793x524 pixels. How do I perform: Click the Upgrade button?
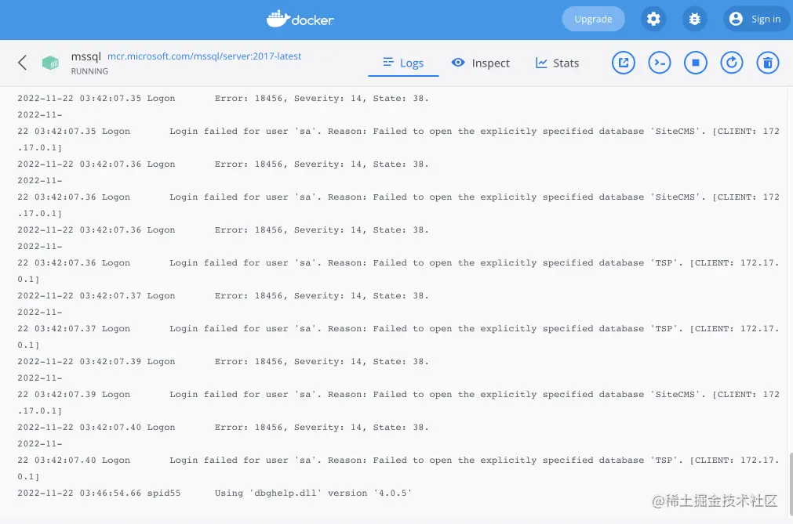593,19
